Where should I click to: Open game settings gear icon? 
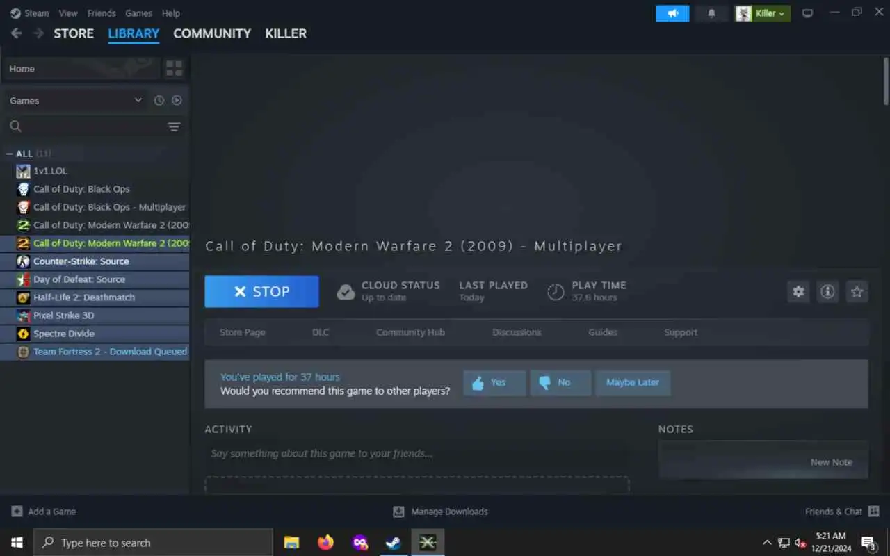(798, 292)
